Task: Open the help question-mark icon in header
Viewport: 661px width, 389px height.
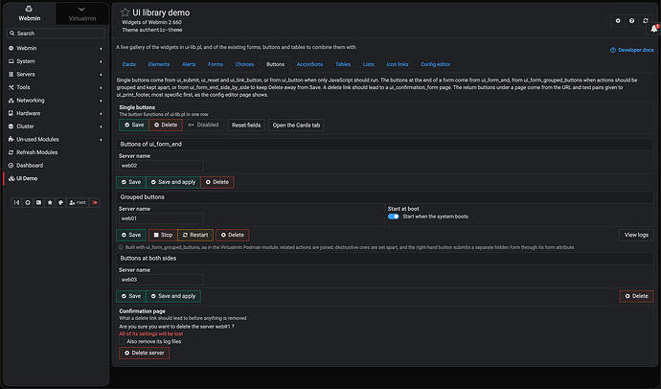Action: click(x=631, y=21)
